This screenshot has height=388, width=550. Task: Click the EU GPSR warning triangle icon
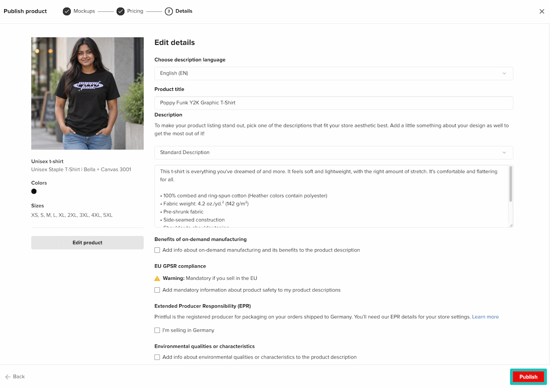[x=157, y=279]
